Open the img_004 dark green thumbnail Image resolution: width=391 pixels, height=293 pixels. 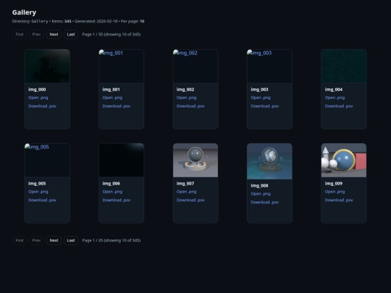pos(344,66)
